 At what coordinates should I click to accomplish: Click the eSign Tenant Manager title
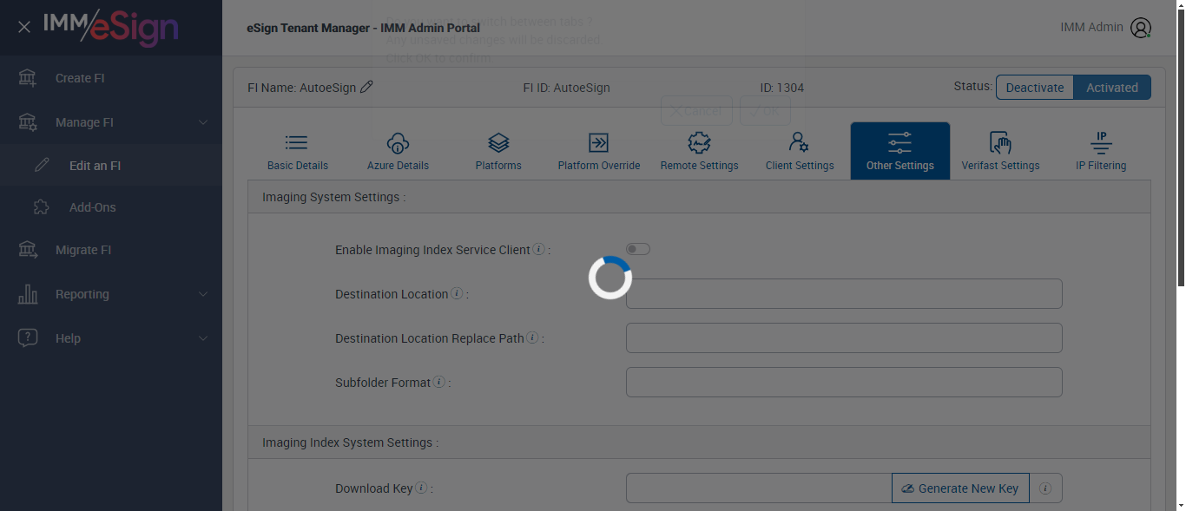tap(363, 28)
